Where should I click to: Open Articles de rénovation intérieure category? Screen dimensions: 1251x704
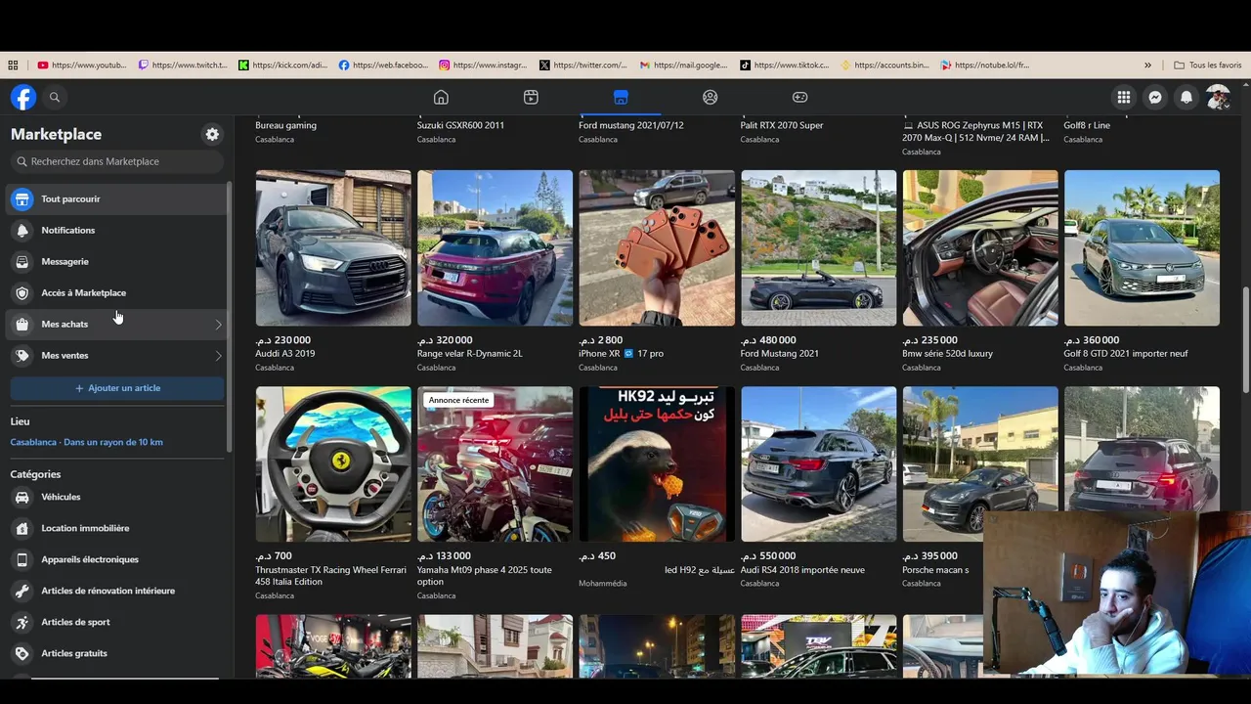tap(117, 591)
